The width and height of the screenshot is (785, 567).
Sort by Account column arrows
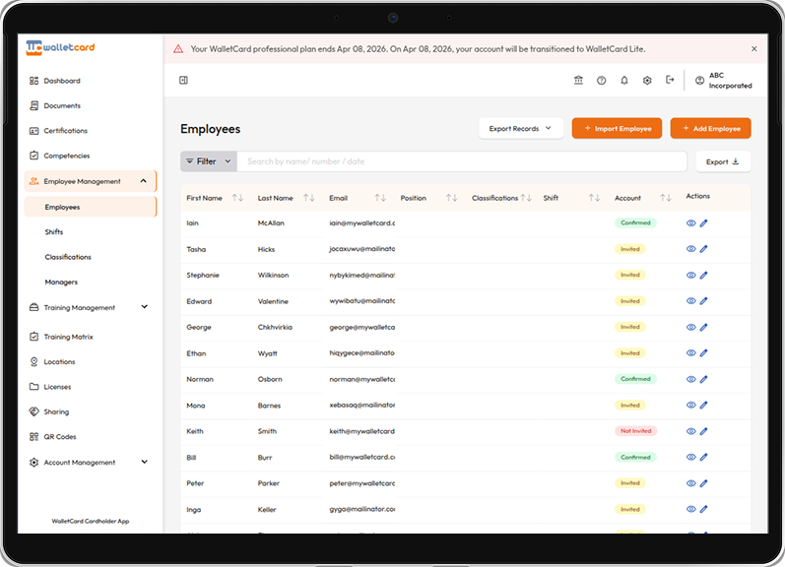tap(666, 198)
